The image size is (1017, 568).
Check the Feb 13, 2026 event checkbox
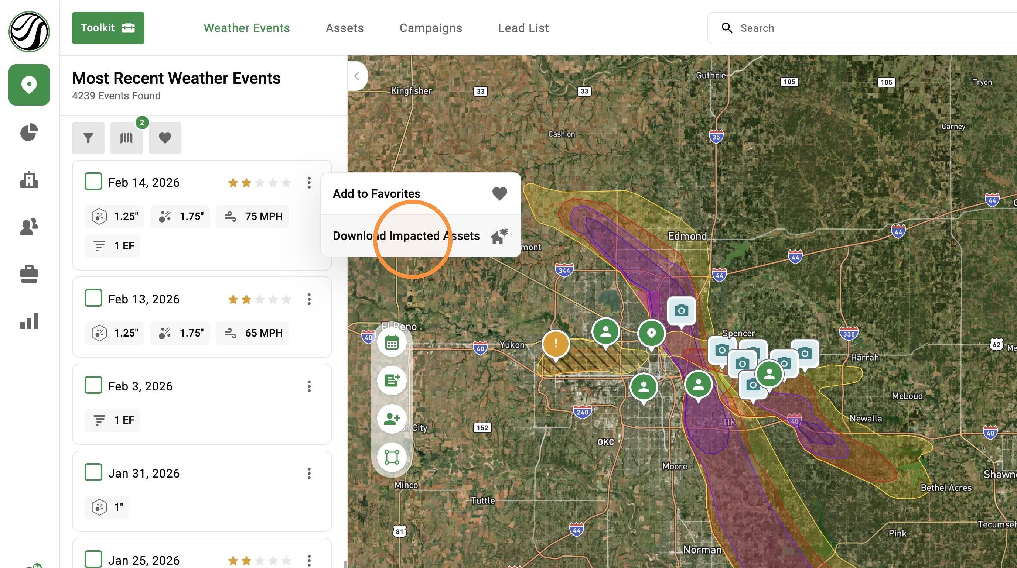click(x=93, y=298)
